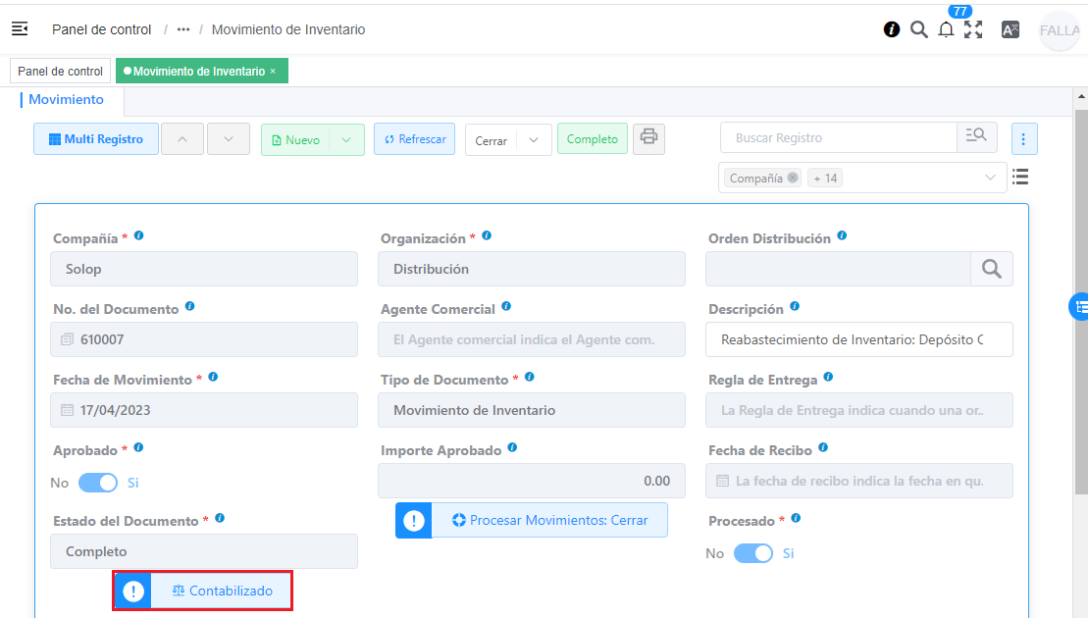Screen dimensions: 1088x618
Task: Click the +14 more filters tag
Action: coord(825,178)
